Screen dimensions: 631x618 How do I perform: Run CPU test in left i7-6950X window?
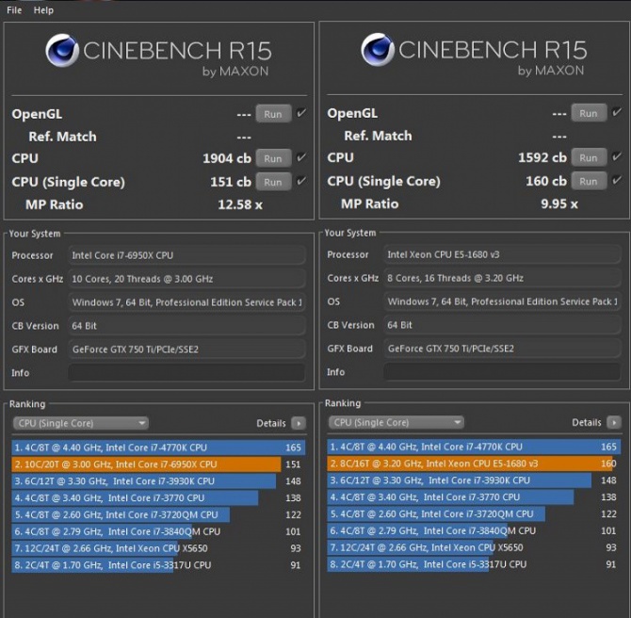click(x=273, y=158)
